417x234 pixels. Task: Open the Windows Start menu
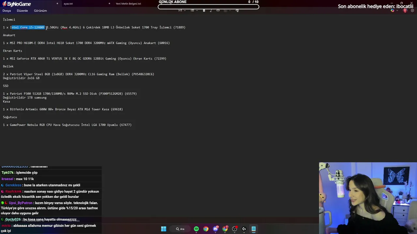tap(164, 229)
